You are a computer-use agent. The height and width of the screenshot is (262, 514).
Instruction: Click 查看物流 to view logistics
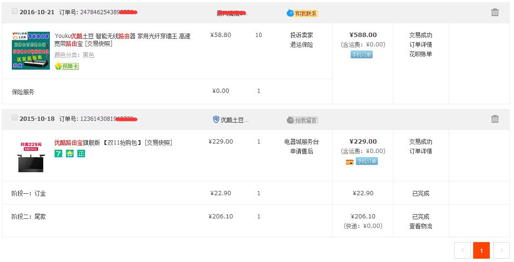pos(421,226)
